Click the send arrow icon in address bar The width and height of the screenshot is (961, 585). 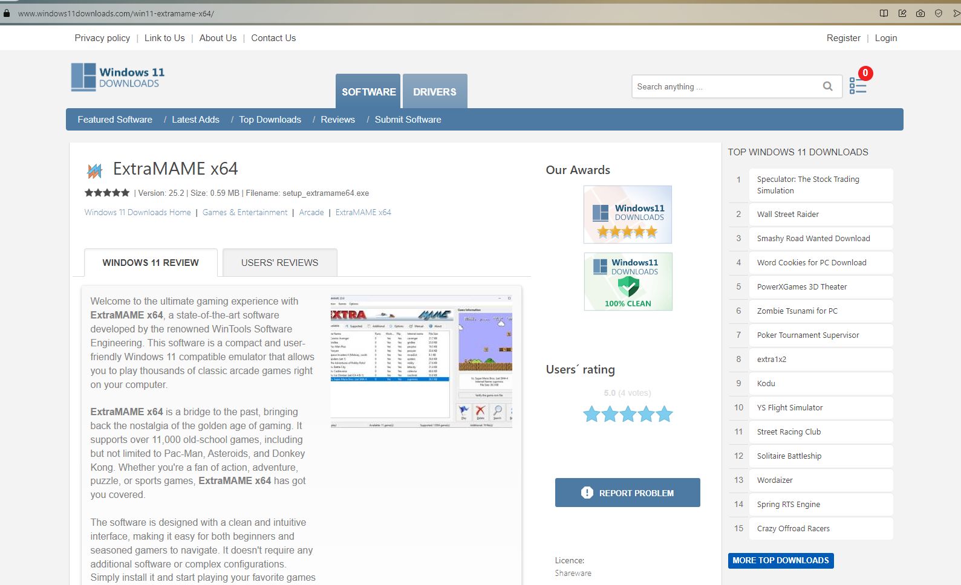956,13
